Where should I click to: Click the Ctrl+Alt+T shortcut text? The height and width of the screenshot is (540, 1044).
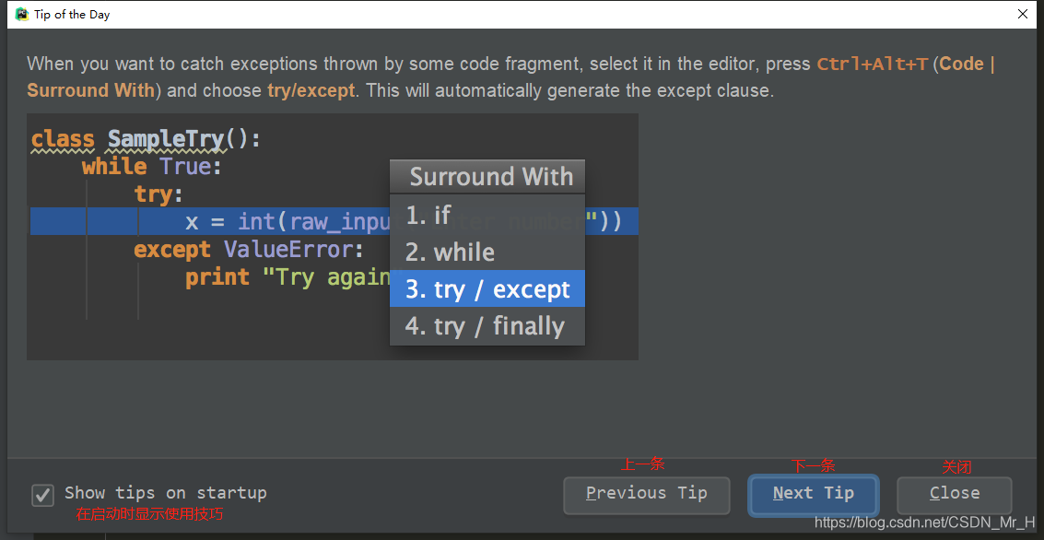tap(873, 65)
